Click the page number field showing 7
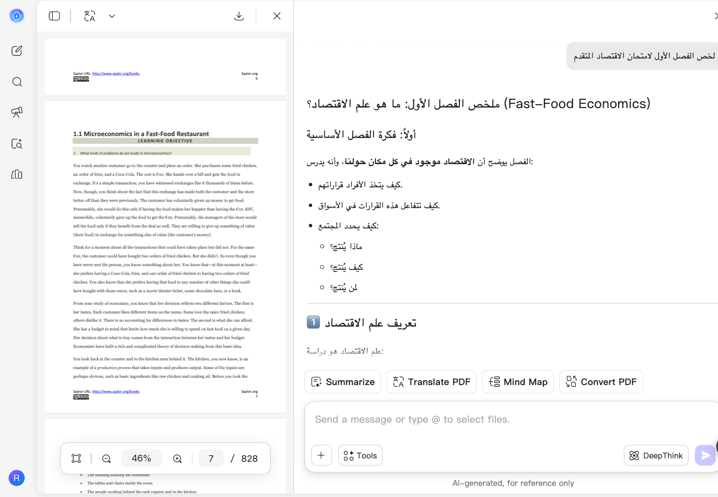Screen dimensions: 718x497 (x=211, y=458)
